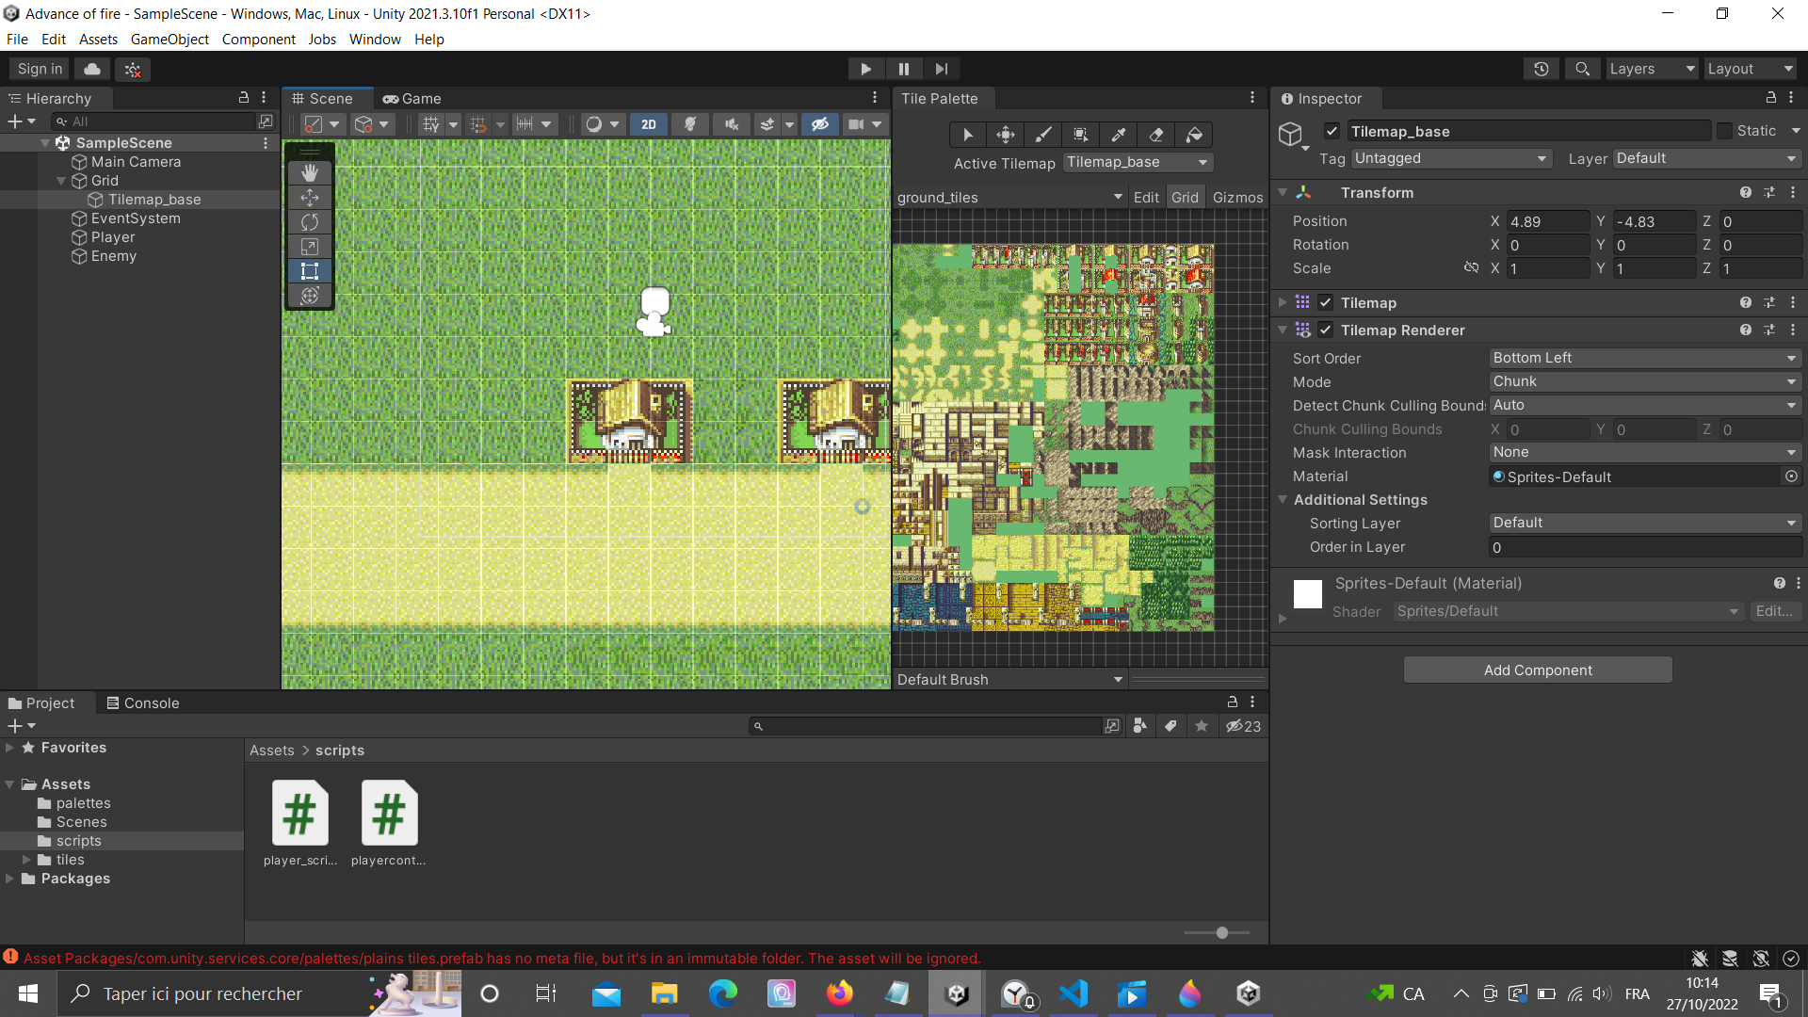Click the search by label icon in Project
Image resolution: width=1808 pixels, height=1017 pixels.
click(x=1170, y=726)
